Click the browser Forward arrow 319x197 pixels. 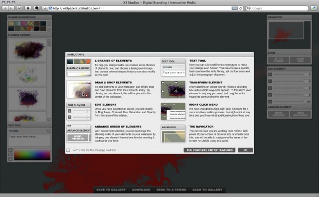[x=11, y=8]
